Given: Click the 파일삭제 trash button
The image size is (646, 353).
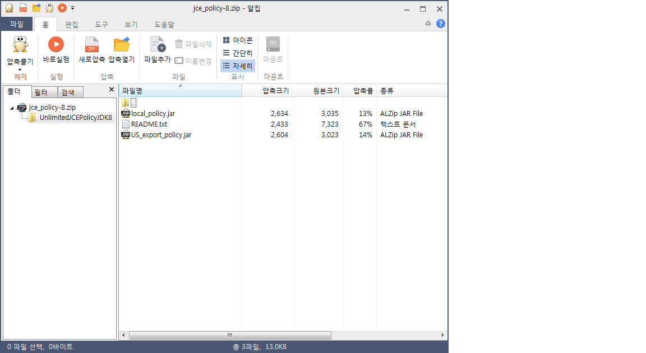Looking at the screenshot, I should pyautogui.click(x=193, y=44).
